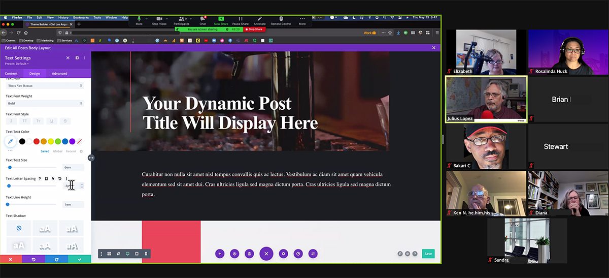Edit the Text Line Height 1em field

coord(73,204)
